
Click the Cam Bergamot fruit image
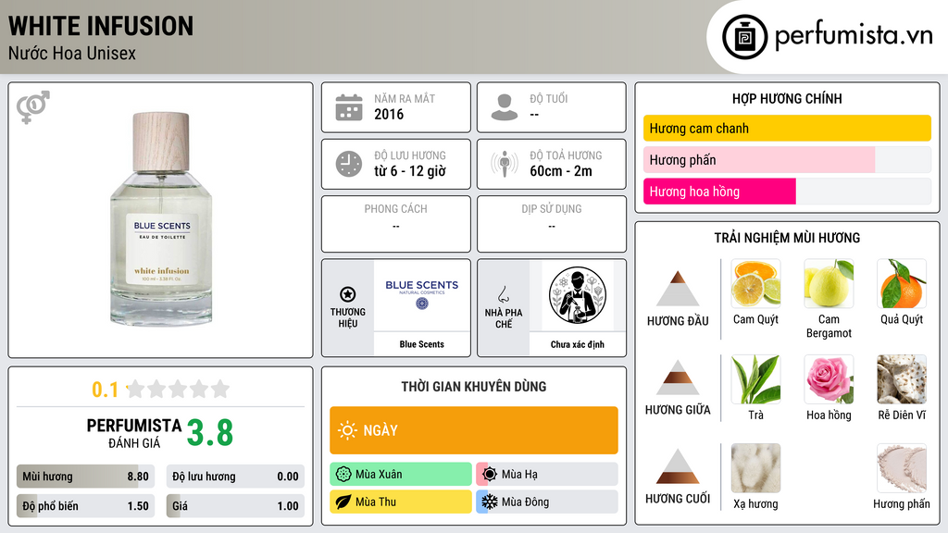(x=829, y=283)
